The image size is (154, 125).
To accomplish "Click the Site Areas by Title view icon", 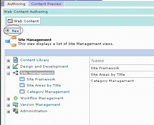I will [22, 85].
